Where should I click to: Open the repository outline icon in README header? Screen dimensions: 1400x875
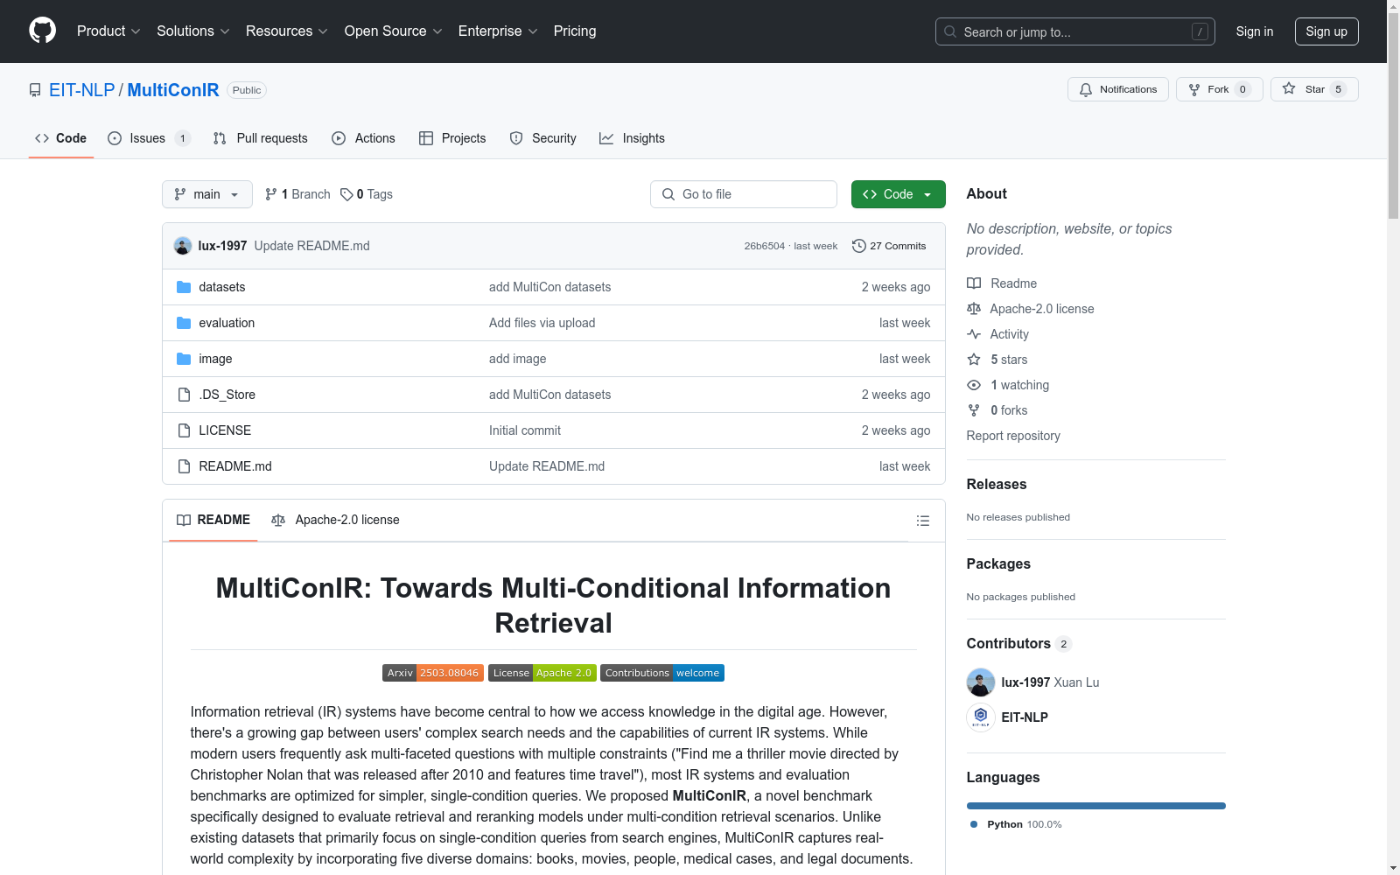click(x=922, y=521)
